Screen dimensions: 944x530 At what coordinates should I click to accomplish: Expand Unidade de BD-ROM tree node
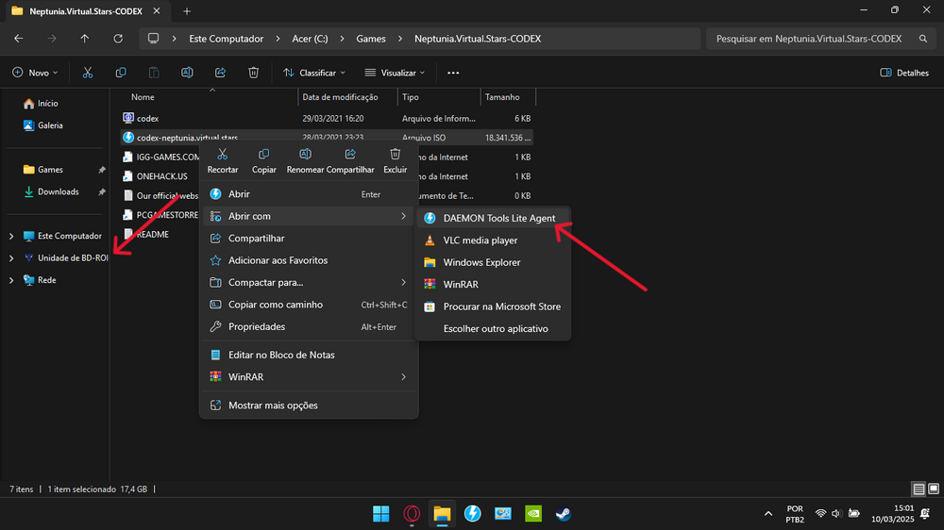(11, 258)
